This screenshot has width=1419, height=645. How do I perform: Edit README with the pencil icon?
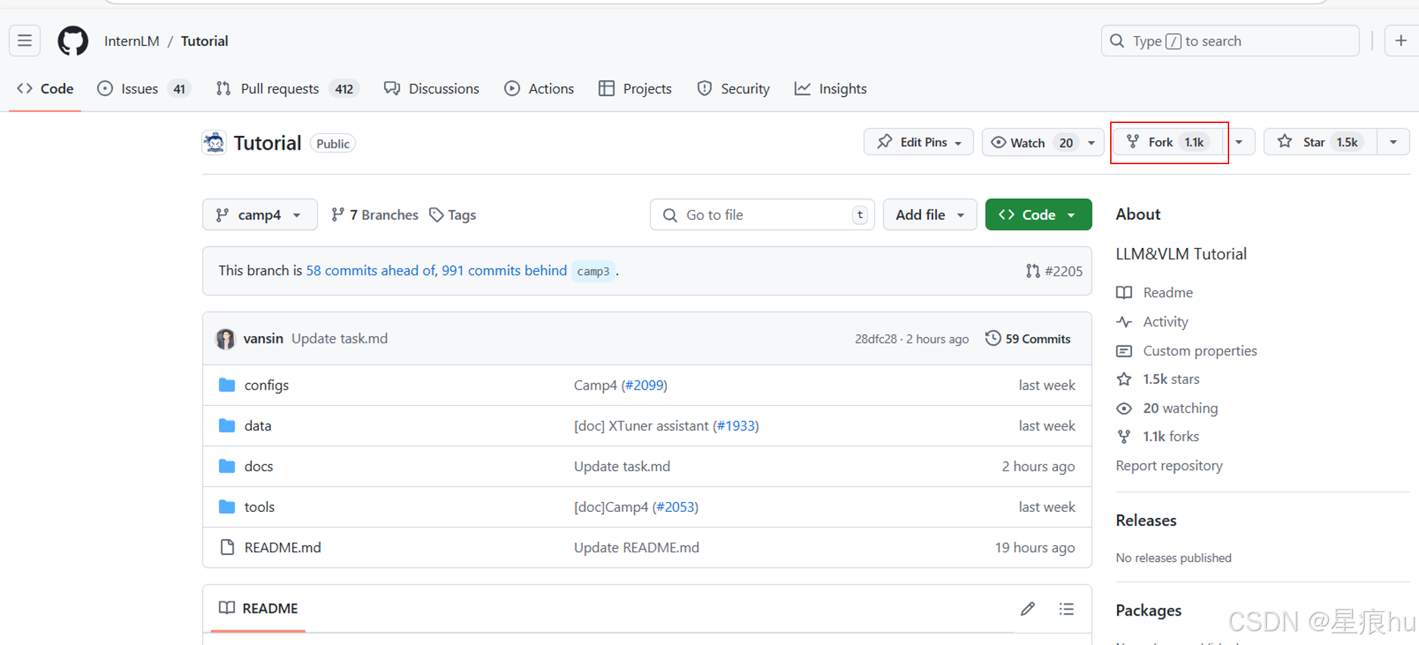coord(1028,609)
